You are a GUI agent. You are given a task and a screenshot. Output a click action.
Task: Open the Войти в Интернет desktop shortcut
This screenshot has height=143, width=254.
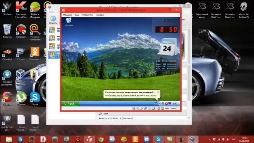click(x=35, y=10)
